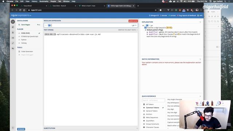Open the Vue devtools extension icon
The height and width of the screenshot is (131, 233).
pyautogui.click(x=168, y=10)
